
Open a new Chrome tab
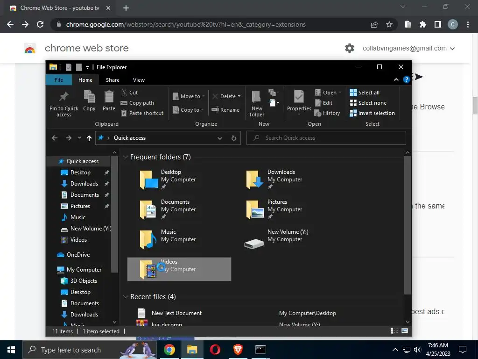point(126,8)
